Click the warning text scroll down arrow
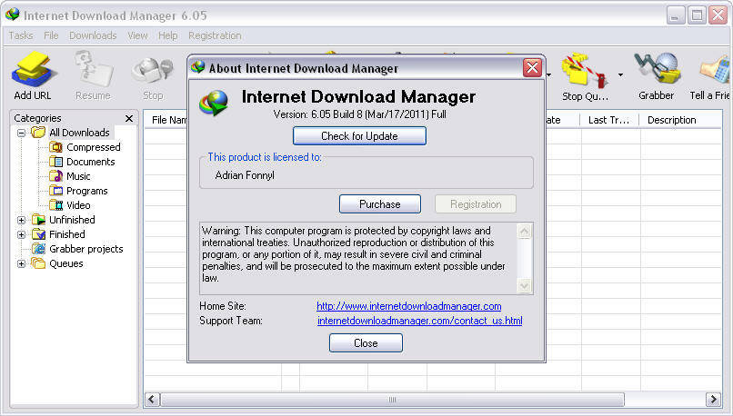 click(x=525, y=285)
